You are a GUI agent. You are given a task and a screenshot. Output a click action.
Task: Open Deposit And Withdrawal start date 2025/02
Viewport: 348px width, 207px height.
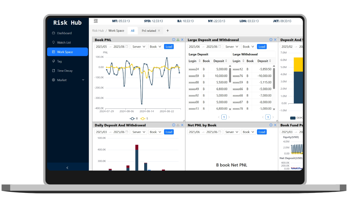(x=287, y=47)
